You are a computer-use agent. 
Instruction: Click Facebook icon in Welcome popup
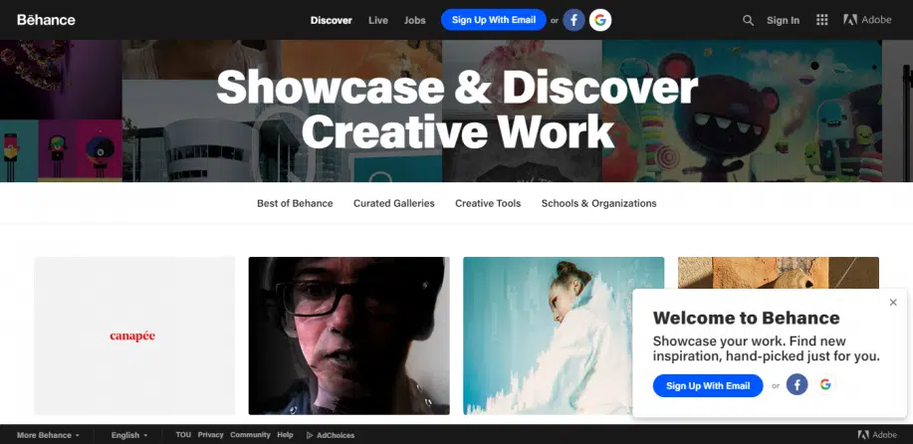(797, 385)
